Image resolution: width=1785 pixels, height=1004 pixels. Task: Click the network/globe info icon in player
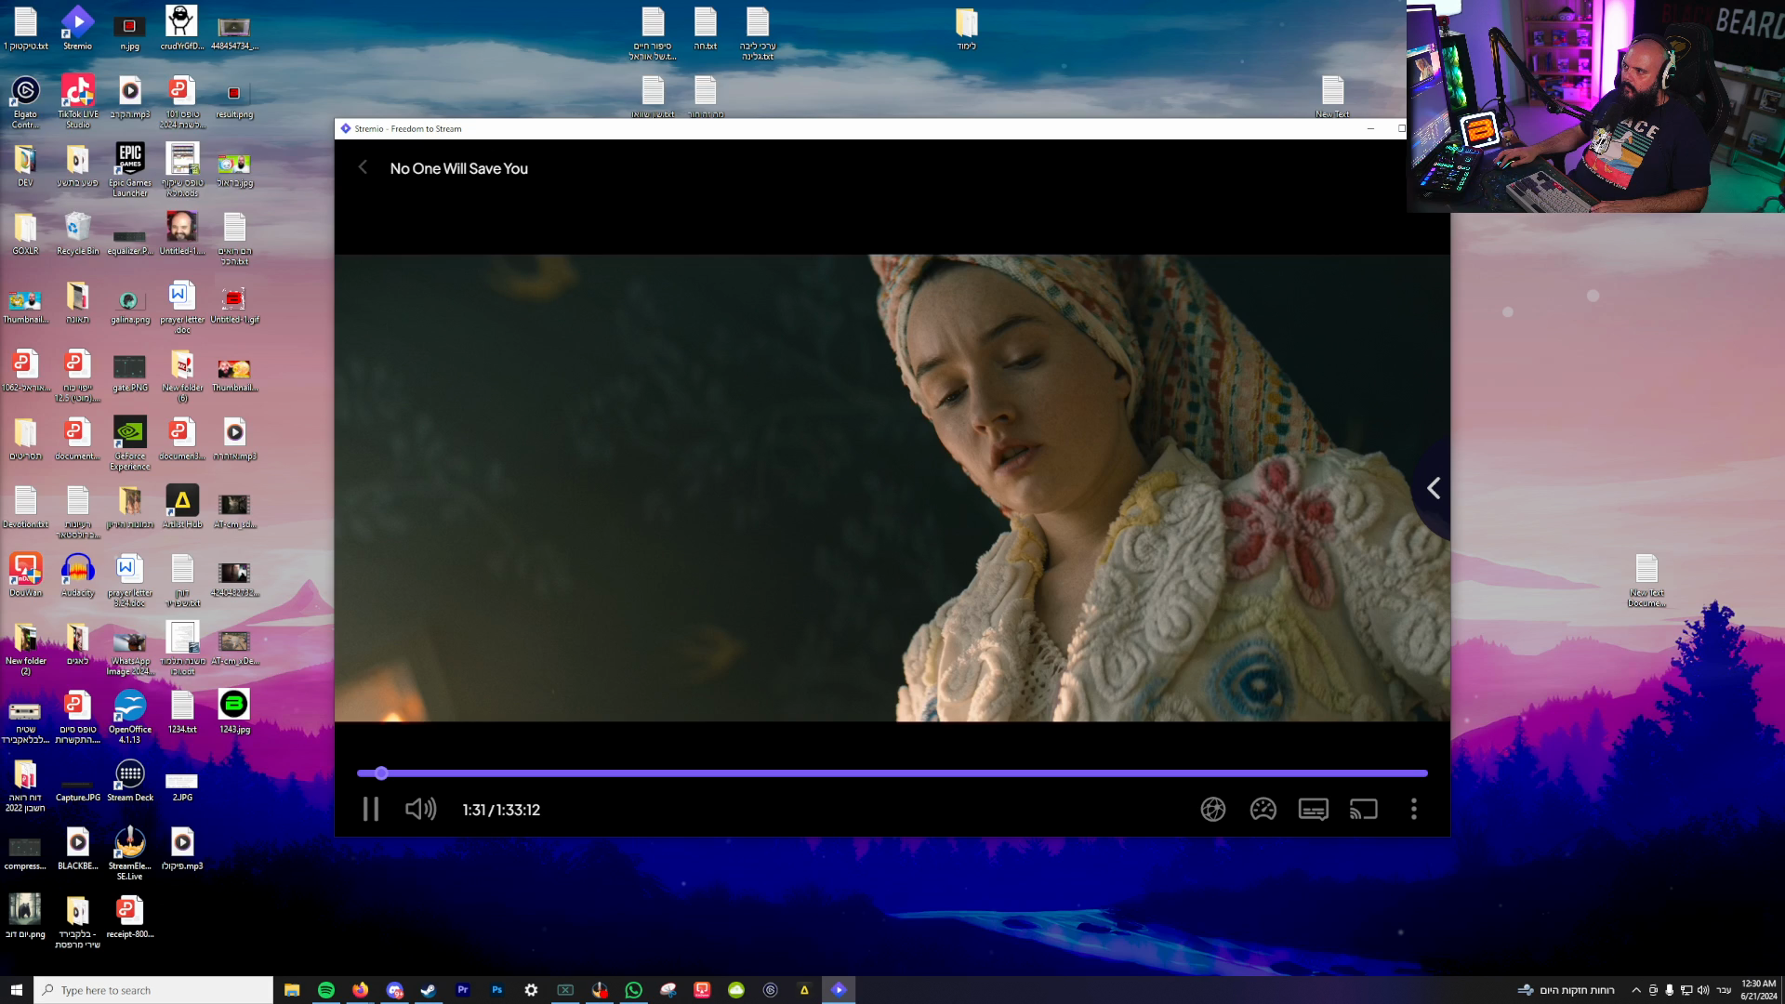tap(1212, 810)
